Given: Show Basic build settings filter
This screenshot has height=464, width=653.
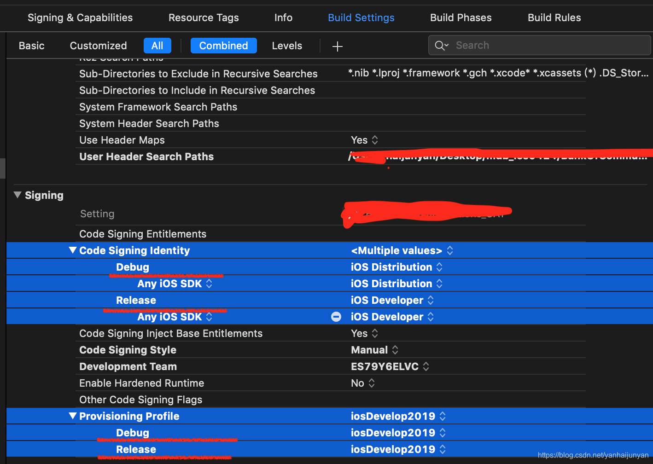Looking at the screenshot, I should pos(32,46).
